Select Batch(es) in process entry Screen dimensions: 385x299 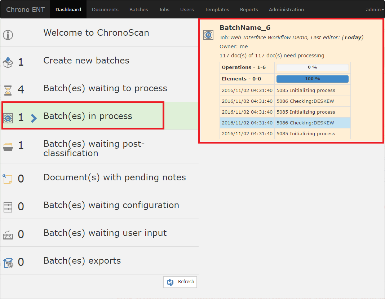(99, 116)
